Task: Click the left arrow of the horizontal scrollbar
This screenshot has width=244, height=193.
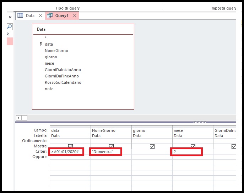Action: pyautogui.click(x=18, y=118)
